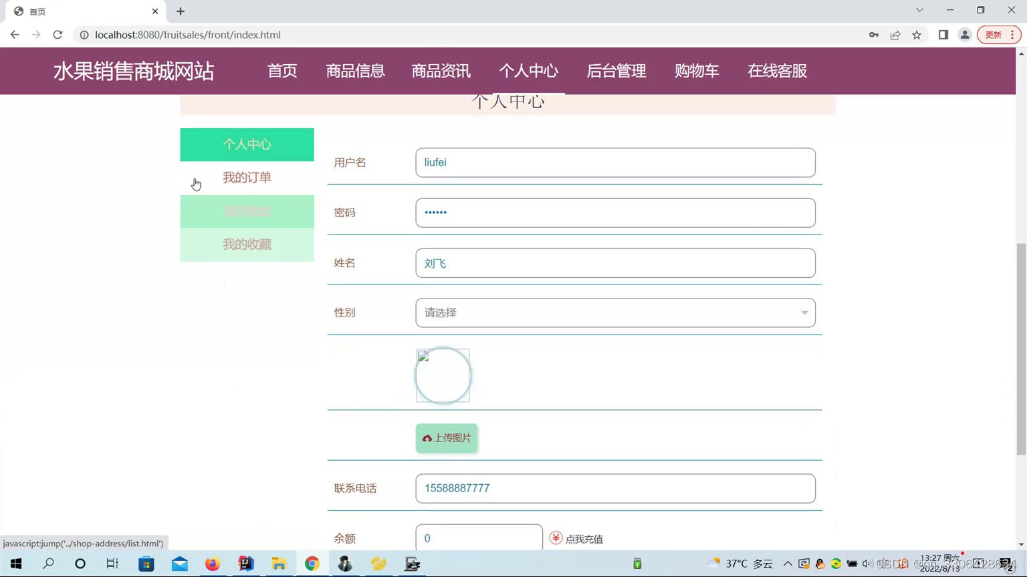Open the Chrome profile avatar
The height and width of the screenshot is (577, 1027).
pos(965,35)
